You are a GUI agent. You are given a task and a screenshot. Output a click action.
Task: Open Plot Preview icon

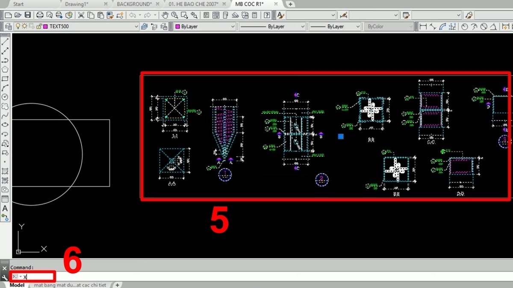click(x=50, y=15)
